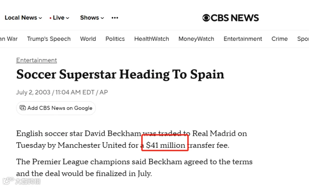Click the Soccer Superstar headline
Screen dimensions: 309x187
pyautogui.click(x=120, y=74)
